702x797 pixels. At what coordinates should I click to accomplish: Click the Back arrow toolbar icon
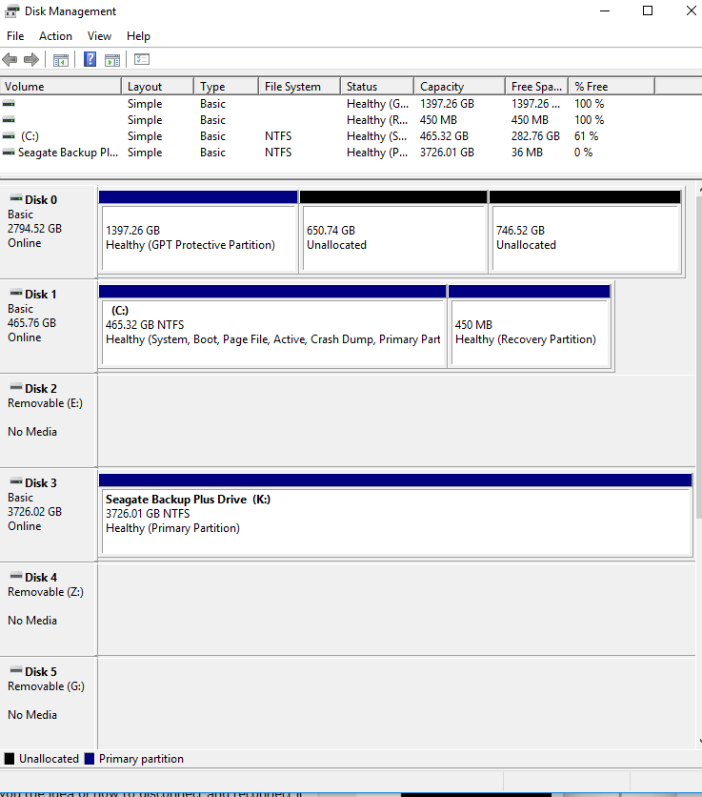coord(10,59)
